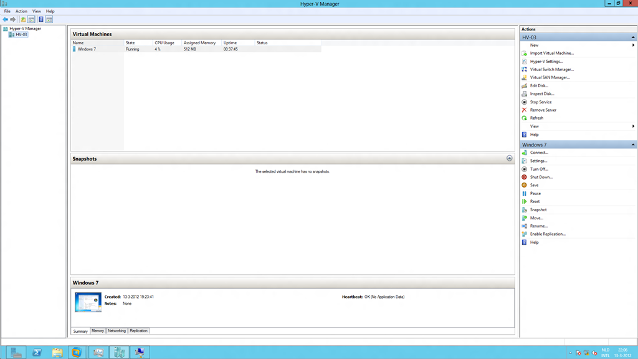Screen dimensions: 638x359
Task: Click the Up One Level folder icon
Action: (23, 19)
